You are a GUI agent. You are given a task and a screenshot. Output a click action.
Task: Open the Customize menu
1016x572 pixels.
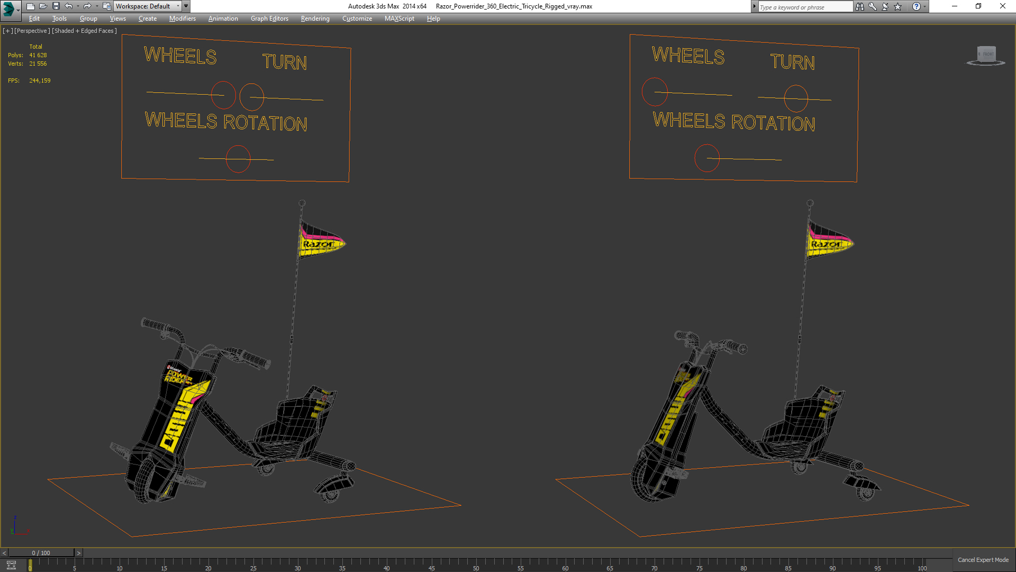pos(357,19)
